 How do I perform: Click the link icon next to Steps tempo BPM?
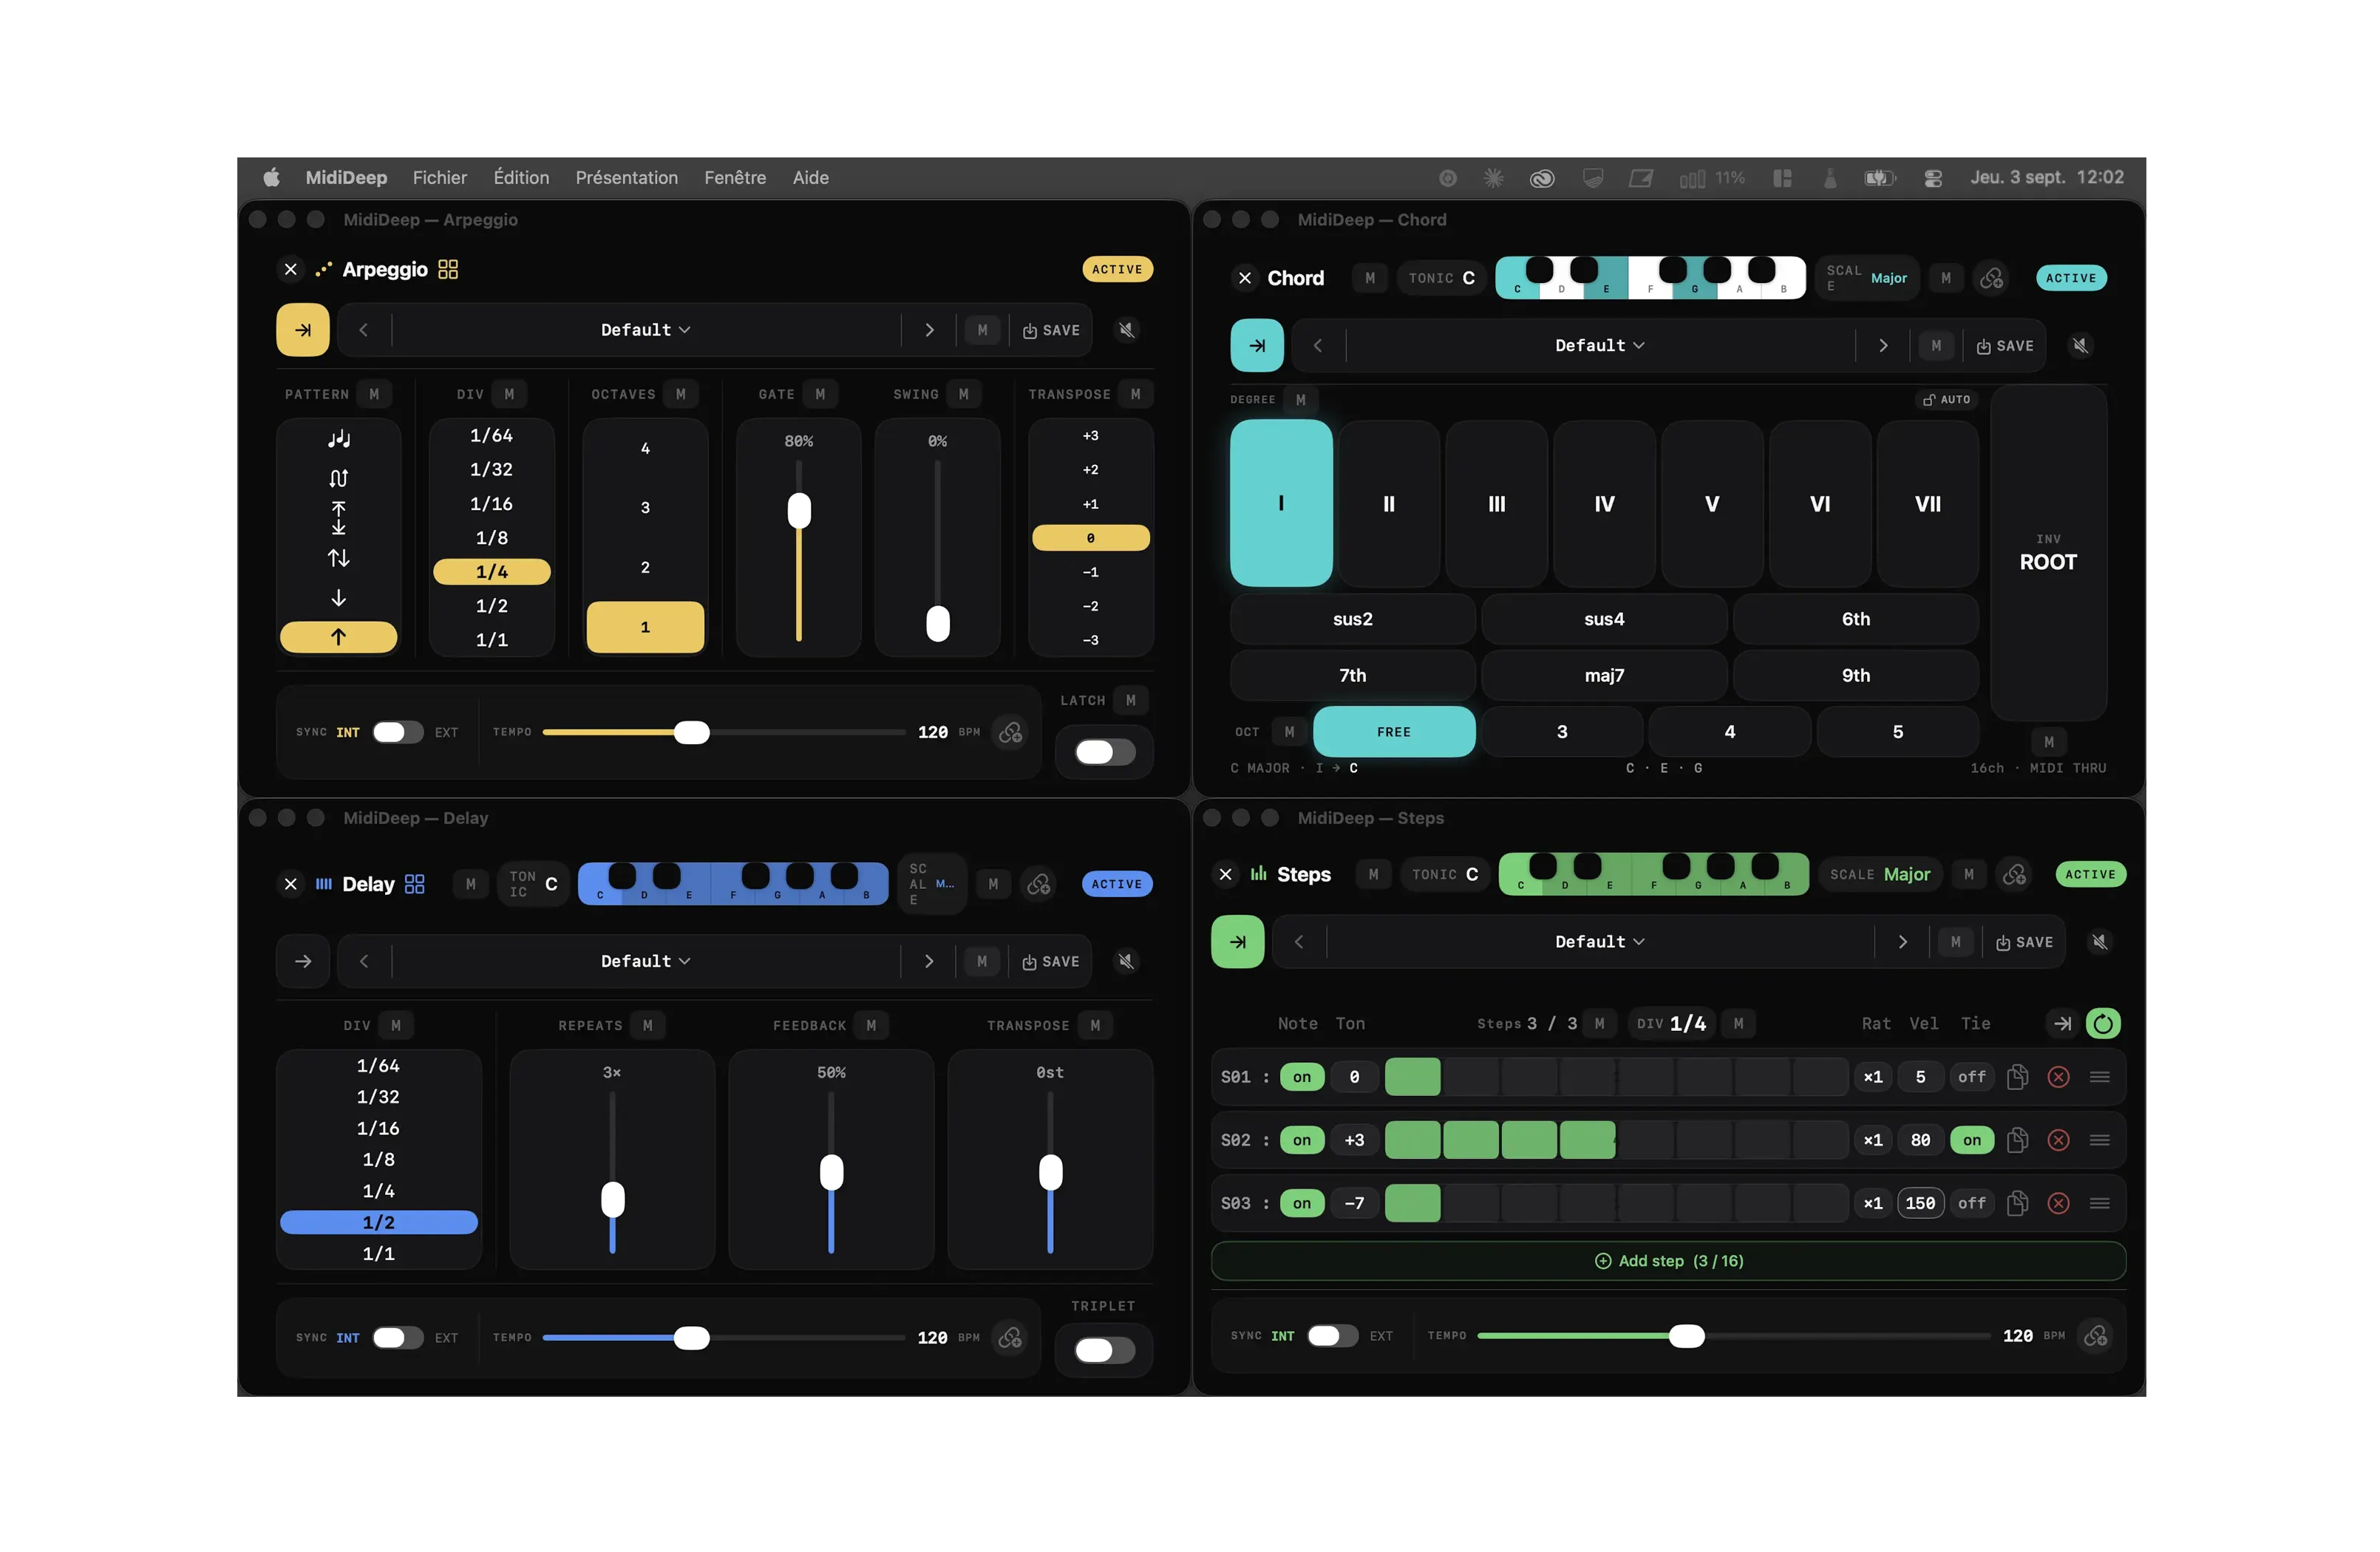click(x=2096, y=1337)
